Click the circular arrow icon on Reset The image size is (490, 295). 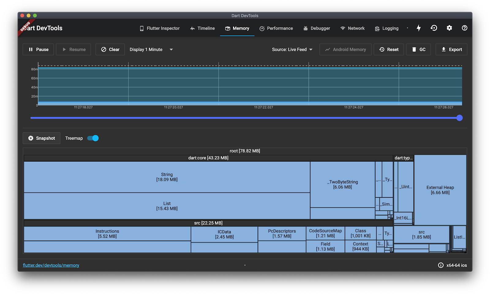click(x=382, y=50)
